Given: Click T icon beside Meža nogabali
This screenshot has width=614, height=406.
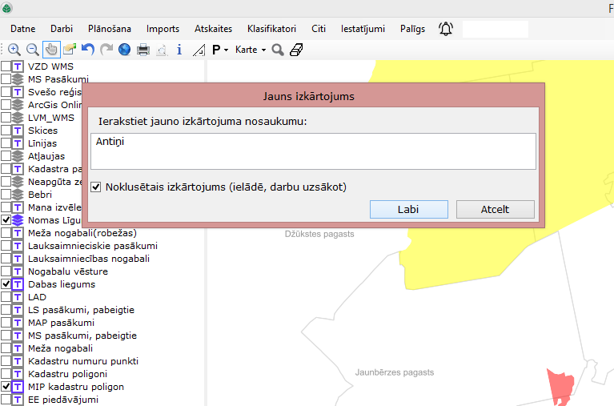Looking at the screenshot, I should click(18, 348).
